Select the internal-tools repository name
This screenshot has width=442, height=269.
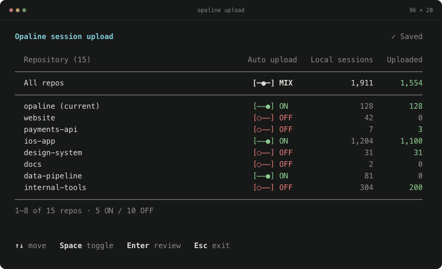coord(55,187)
